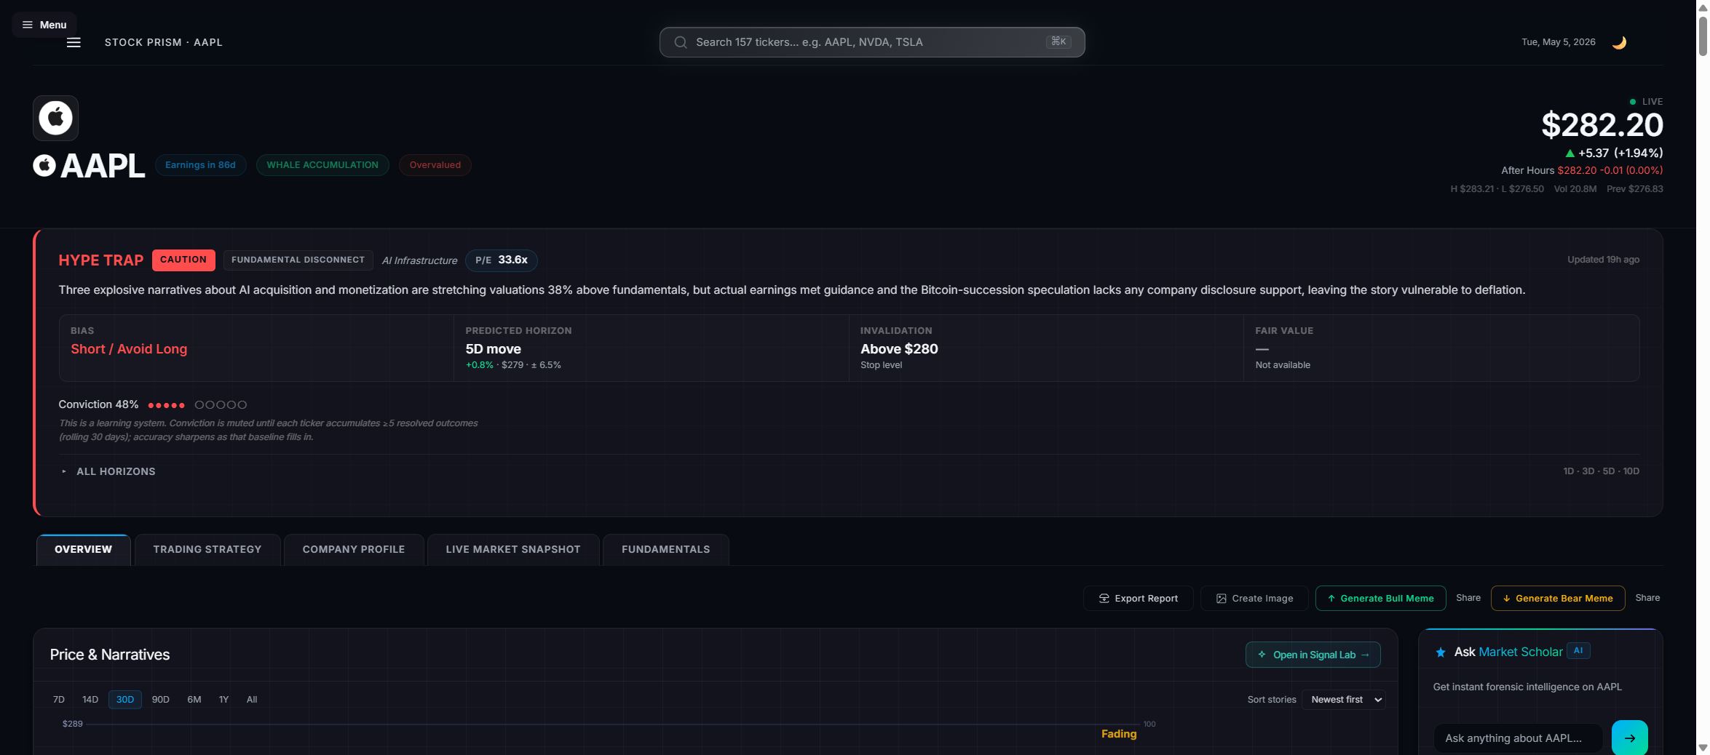Image resolution: width=1710 pixels, height=755 pixels.
Task: Focus the Ask anything about AAPL field
Action: tap(1518, 738)
